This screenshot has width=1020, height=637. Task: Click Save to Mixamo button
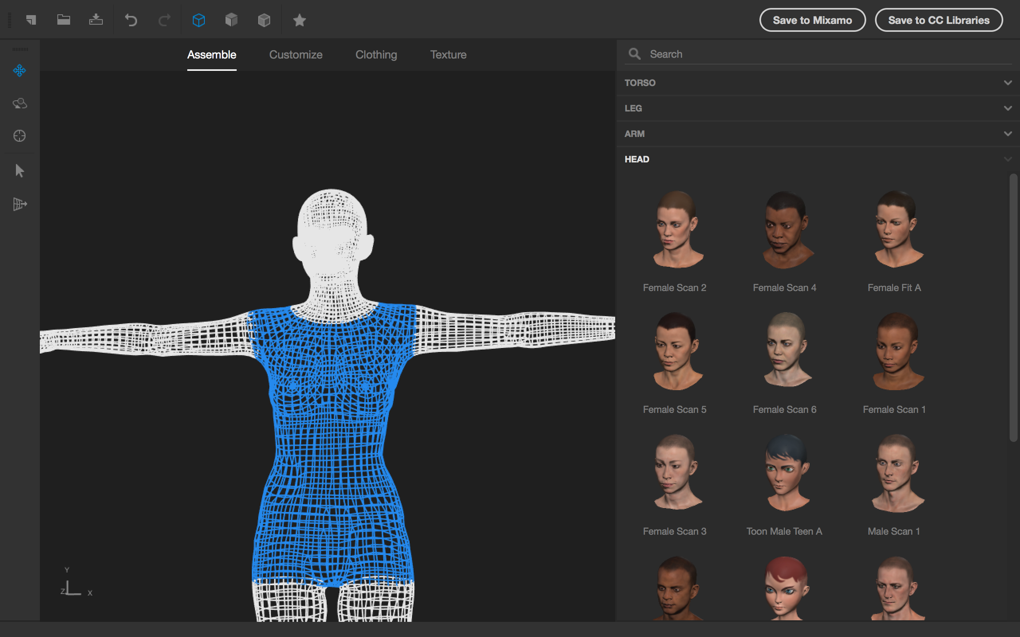(812, 20)
